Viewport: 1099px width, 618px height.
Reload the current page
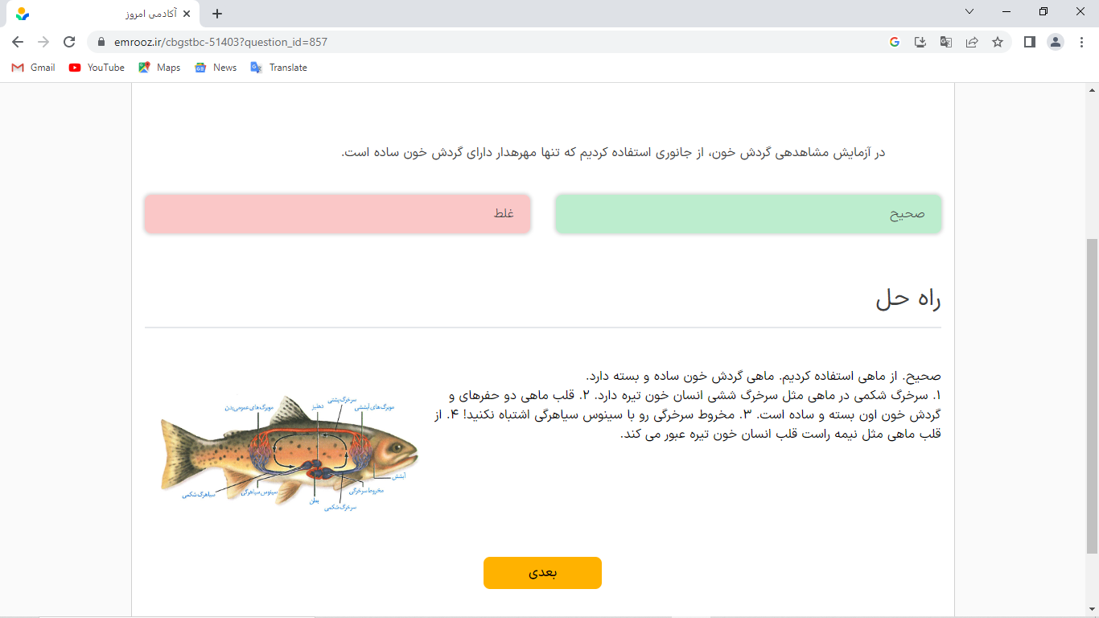(x=69, y=42)
